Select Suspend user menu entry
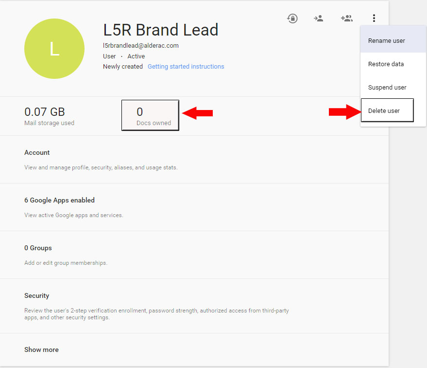 [393, 88]
